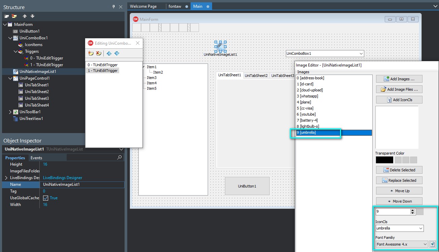Click the UniNativeImageList1 component icon on the form
Viewport: 439px width, 252px height.
pos(221,46)
